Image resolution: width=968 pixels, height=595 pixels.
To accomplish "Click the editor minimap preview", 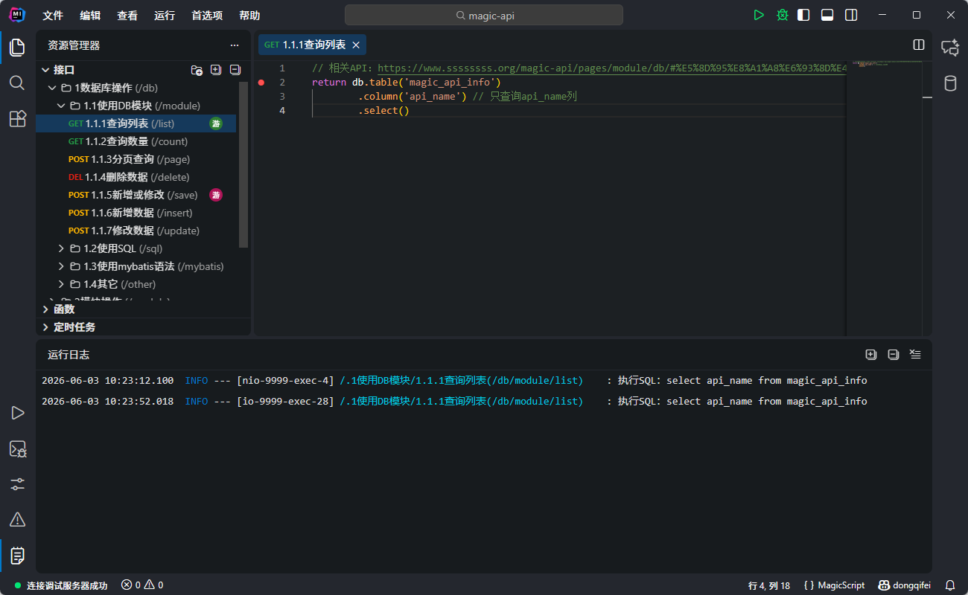I will tap(884, 64).
